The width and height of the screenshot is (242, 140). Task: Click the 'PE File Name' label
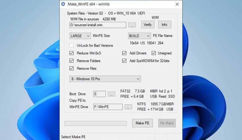tap(162, 36)
